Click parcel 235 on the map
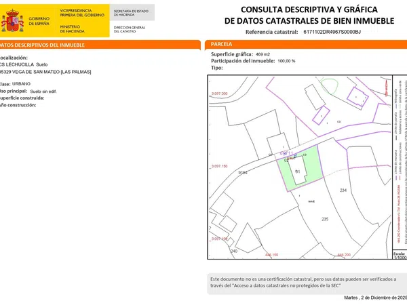The height and width of the screenshot is (305, 407). (x=325, y=219)
